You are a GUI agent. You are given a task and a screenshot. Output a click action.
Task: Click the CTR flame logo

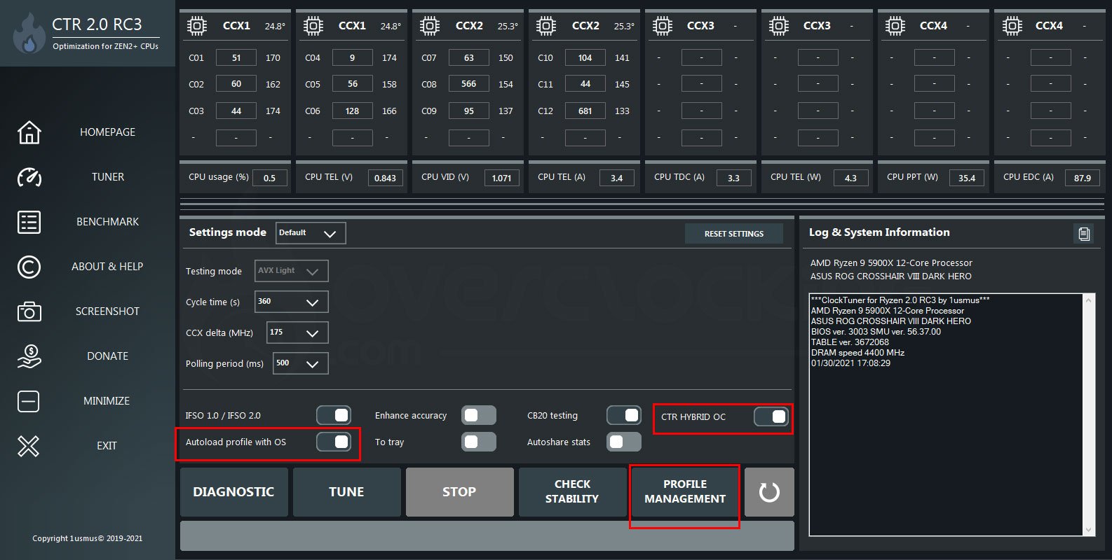coord(29,34)
